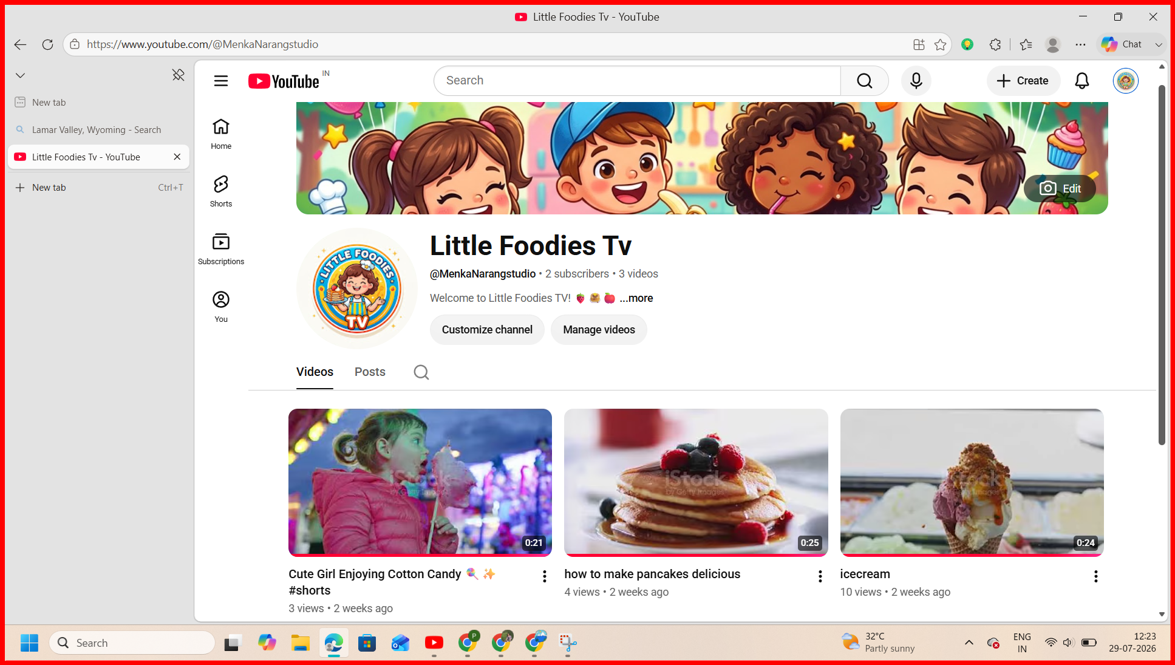The image size is (1175, 665).
Task: Open the taskbar clock showing 12:23
Action: [1132, 643]
